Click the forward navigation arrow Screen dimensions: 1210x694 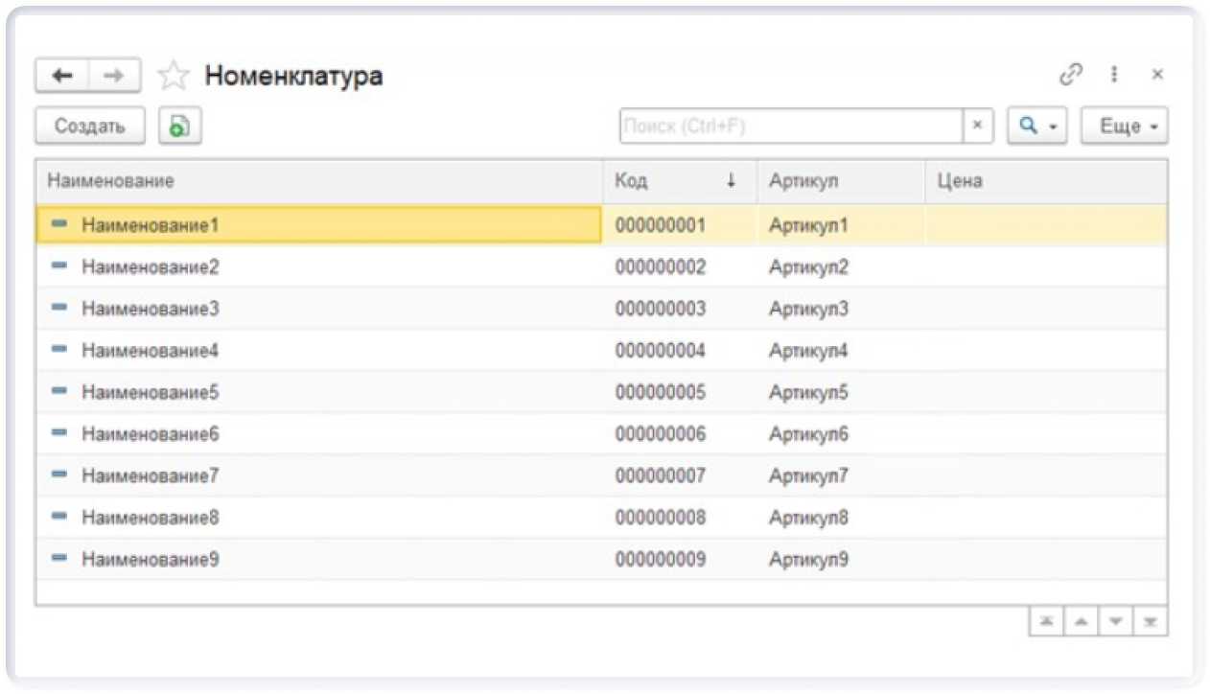[x=114, y=76]
